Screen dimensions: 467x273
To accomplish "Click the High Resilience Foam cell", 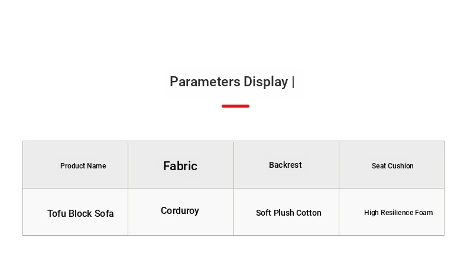I will click(x=392, y=212).
